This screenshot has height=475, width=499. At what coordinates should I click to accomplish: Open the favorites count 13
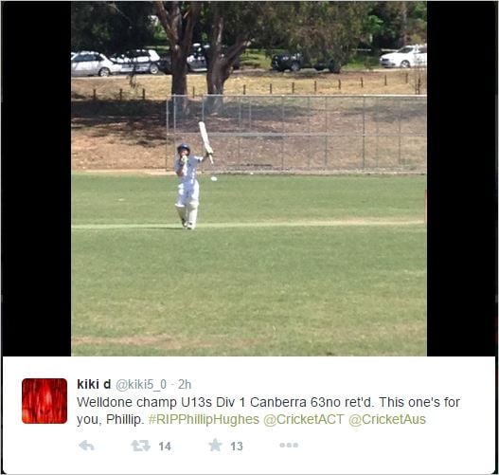(x=237, y=447)
